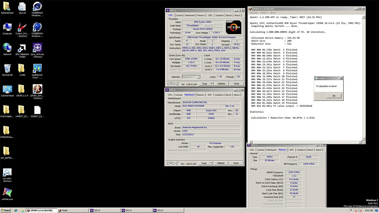This screenshot has height=213, width=379.
Task: Select the HWBOT_X2 folder icon
Action: click(x=22, y=111)
